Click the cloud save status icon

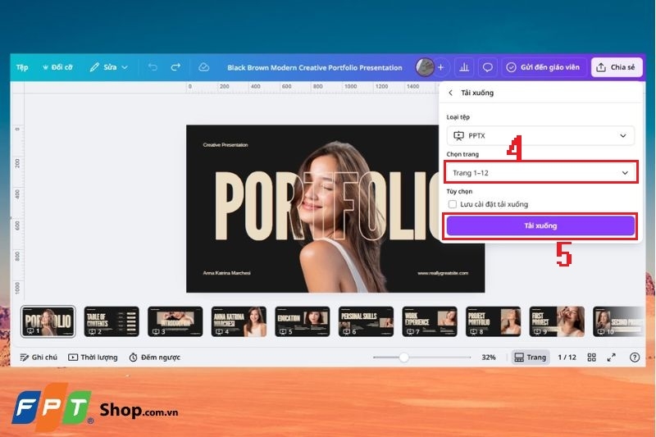(x=203, y=67)
